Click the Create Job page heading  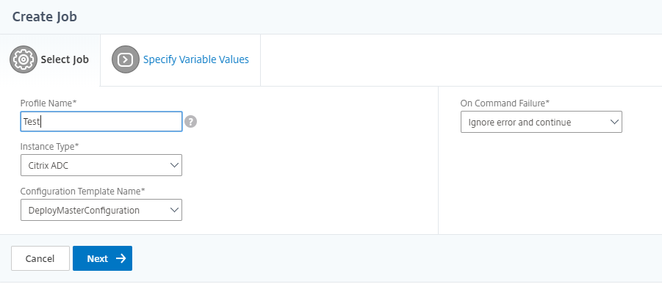pyautogui.click(x=44, y=17)
